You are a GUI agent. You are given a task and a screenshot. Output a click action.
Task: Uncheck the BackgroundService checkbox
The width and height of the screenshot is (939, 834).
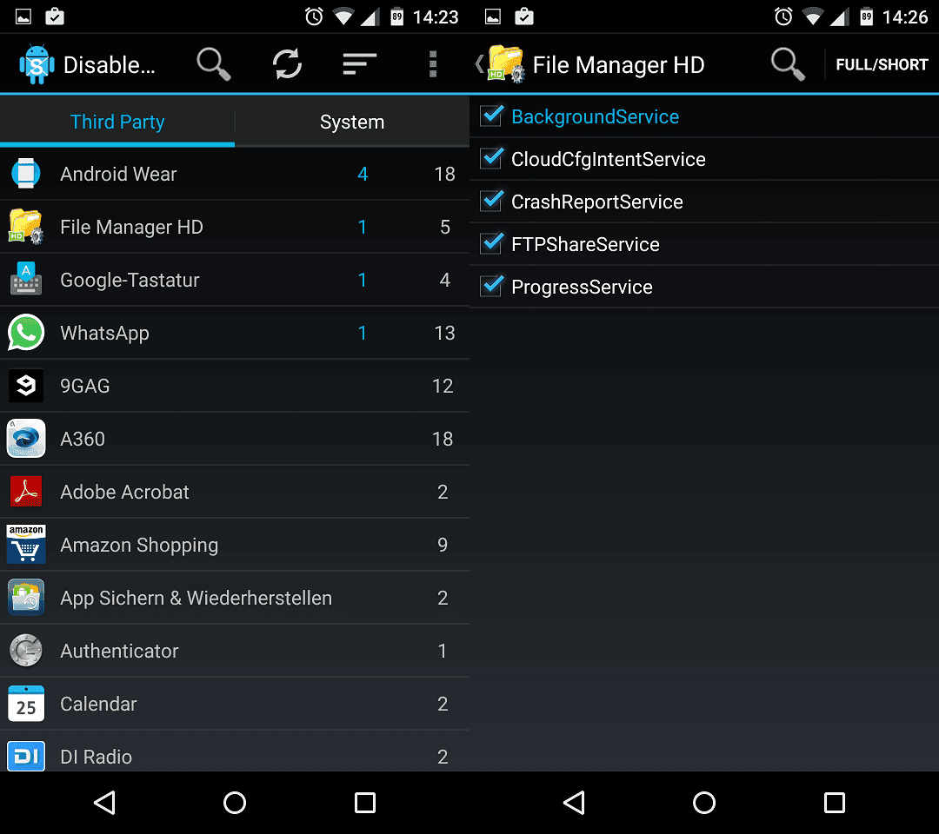(x=491, y=116)
